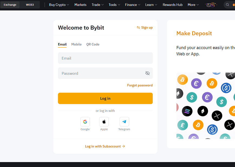The image size is (235, 167).
Task: Open the Finance dropdown
Action: point(133,5)
